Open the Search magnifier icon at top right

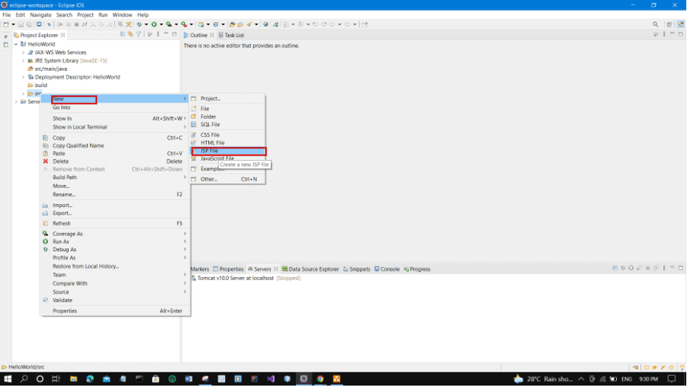655,24
